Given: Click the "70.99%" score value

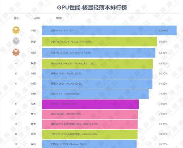Looking at the screenshot, I should [x=163, y=134].
